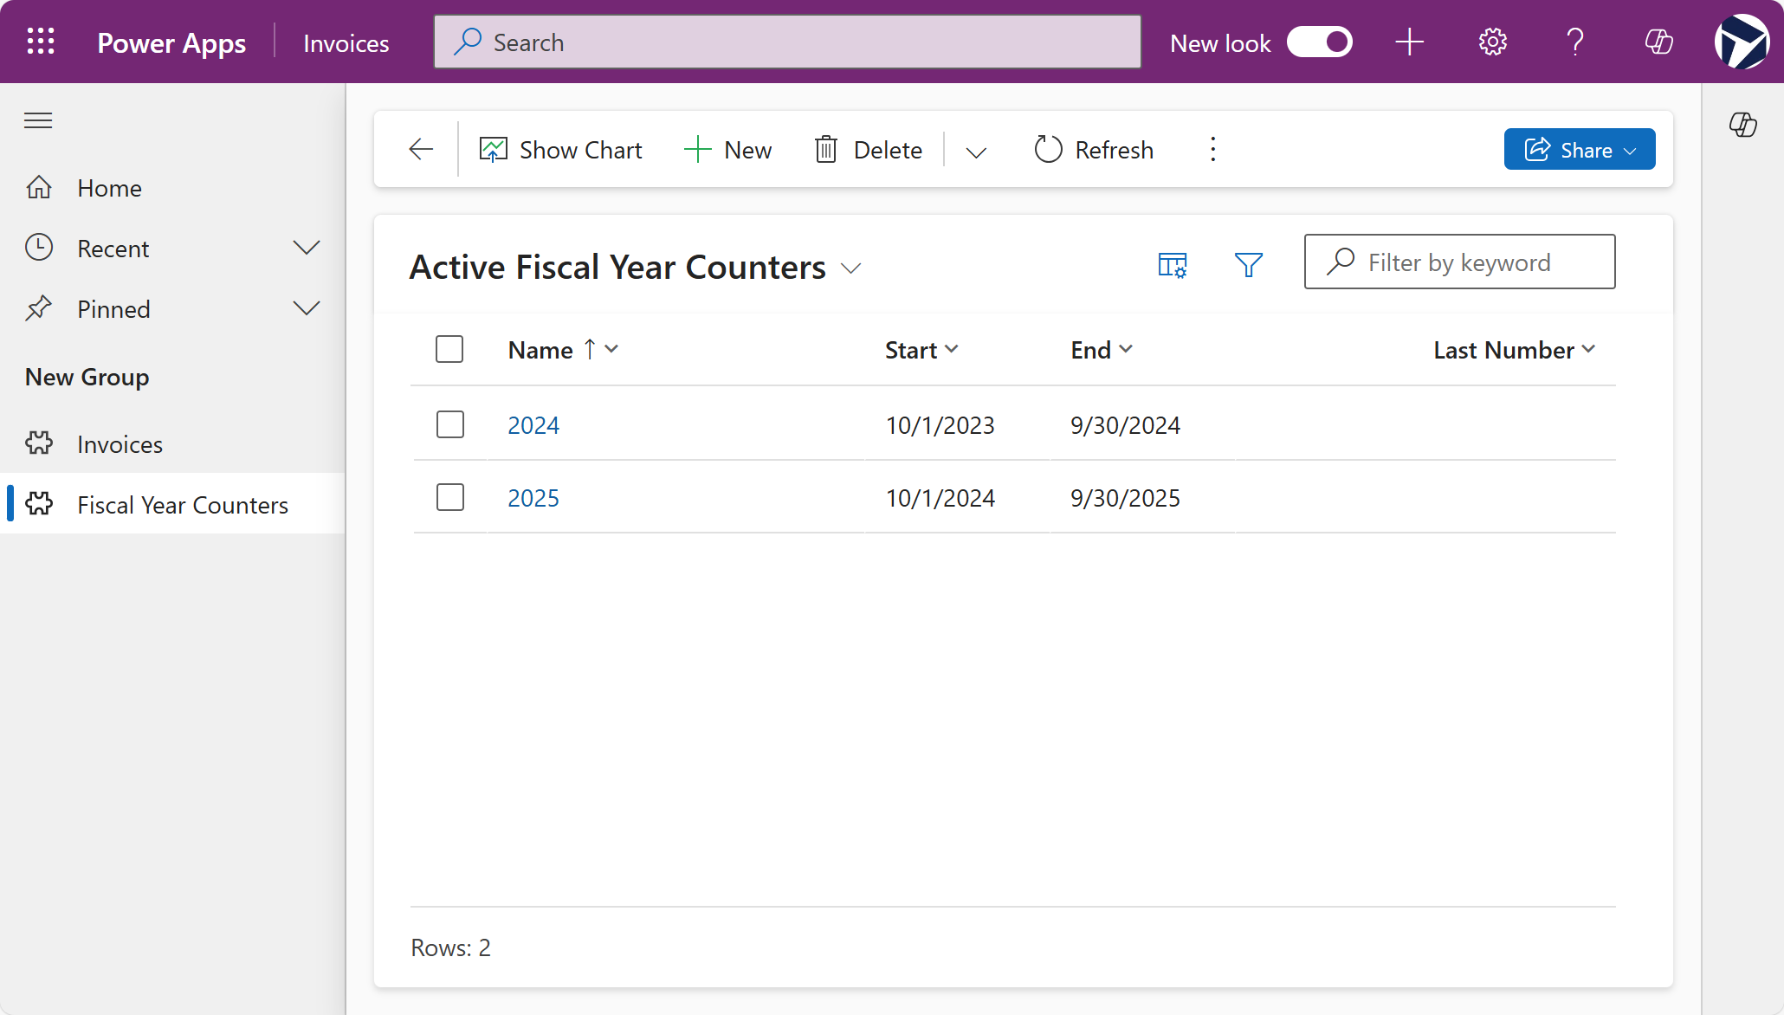The height and width of the screenshot is (1015, 1784).
Task: Click the Filter by keyword field
Action: [x=1459, y=262]
